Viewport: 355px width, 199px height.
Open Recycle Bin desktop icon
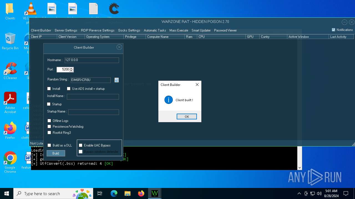(10, 41)
